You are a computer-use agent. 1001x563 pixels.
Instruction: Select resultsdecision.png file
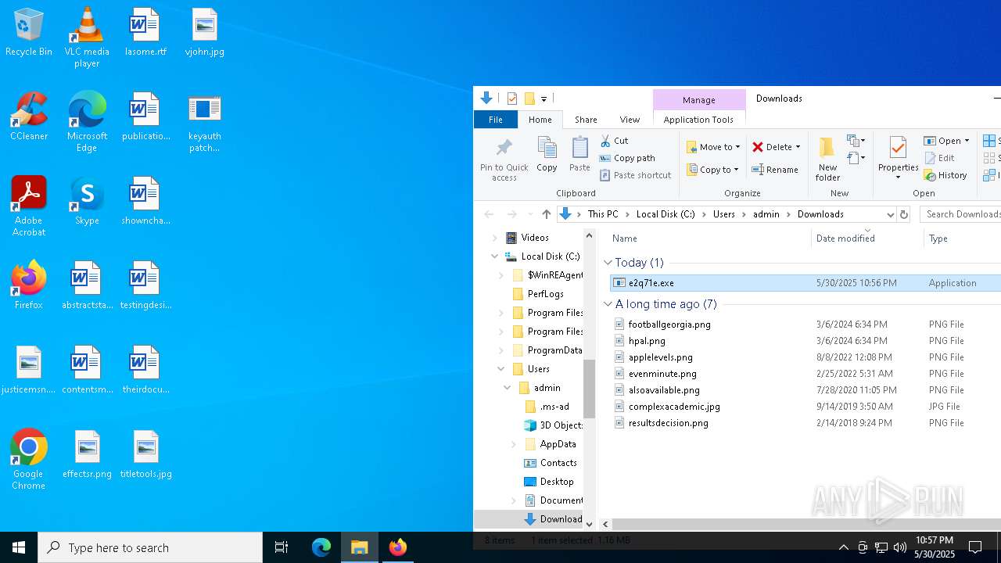668,423
